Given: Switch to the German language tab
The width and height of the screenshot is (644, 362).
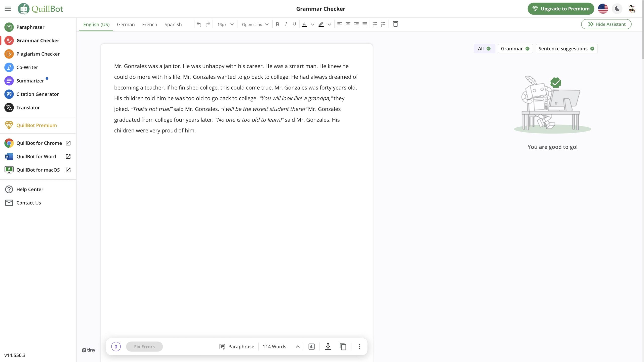Looking at the screenshot, I should pos(126,24).
